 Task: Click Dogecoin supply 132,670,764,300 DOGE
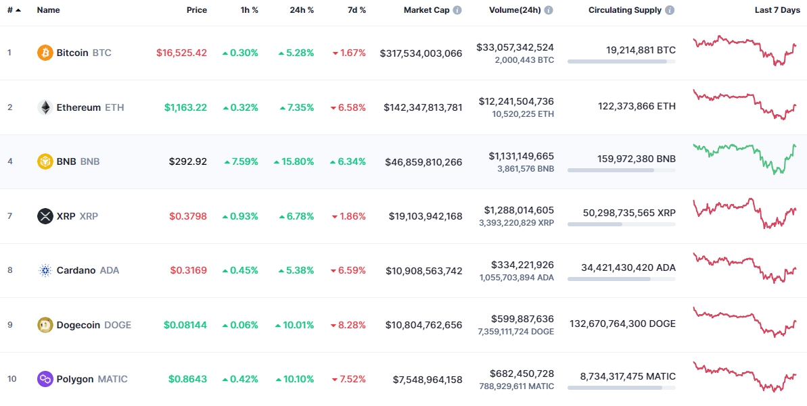(x=623, y=324)
